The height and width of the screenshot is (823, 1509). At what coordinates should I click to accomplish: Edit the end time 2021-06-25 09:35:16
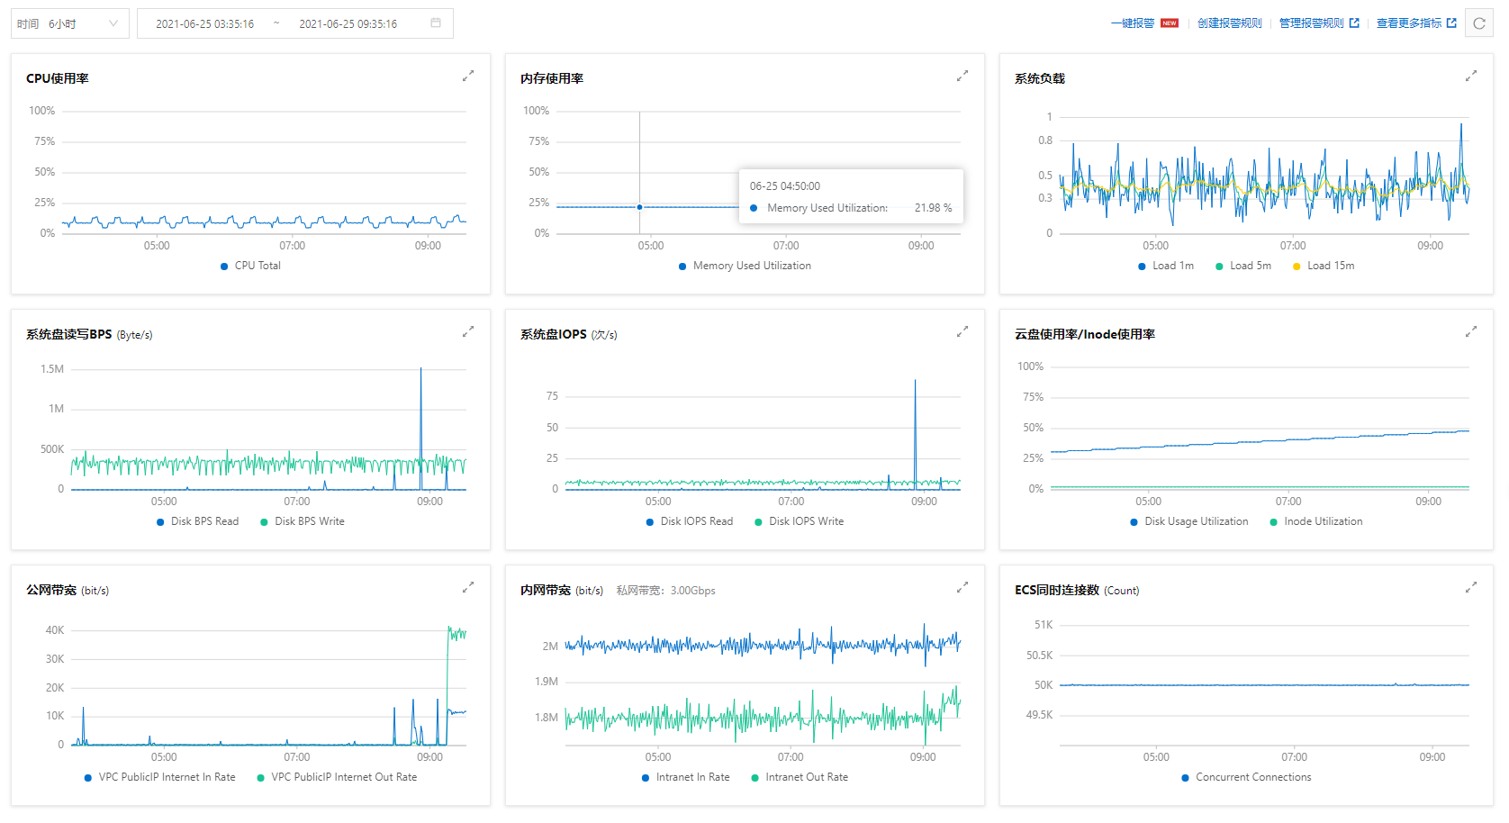tap(348, 24)
